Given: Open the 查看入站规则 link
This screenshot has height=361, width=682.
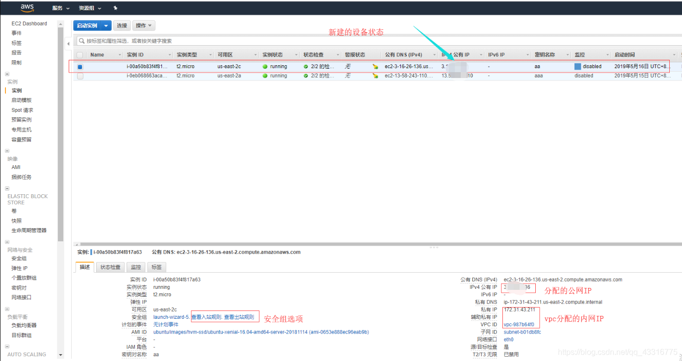Looking at the screenshot, I should pyautogui.click(x=207, y=317).
